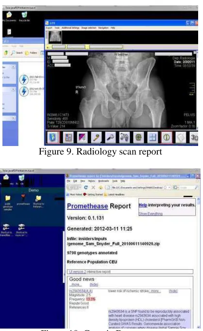This screenshot has height=331, width=203.
Task: Go to the home page via Firefox's house icon
Action: click(x=101, y=187)
